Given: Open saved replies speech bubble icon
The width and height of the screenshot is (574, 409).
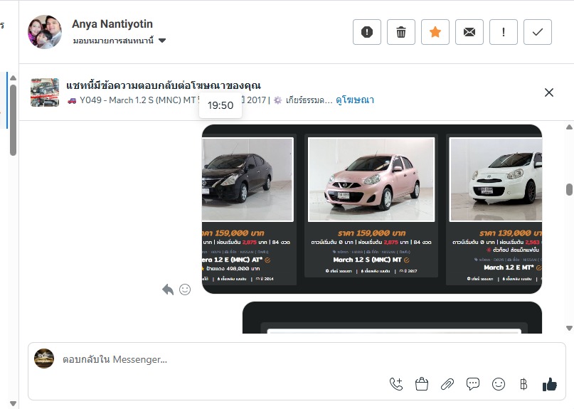Looking at the screenshot, I should coord(473,384).
